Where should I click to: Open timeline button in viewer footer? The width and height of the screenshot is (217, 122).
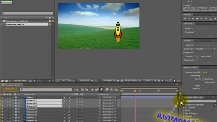pyautogui.click(x=166, y=80)
